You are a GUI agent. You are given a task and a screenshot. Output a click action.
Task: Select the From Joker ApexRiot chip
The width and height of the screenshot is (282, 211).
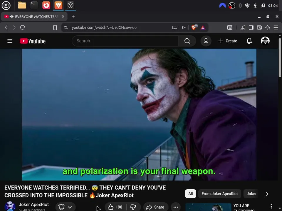point(220,194)
